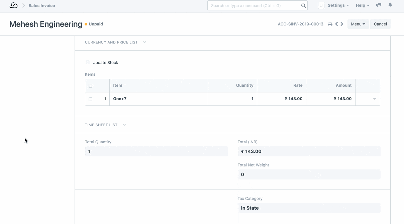Open the Settings menu
Screen dimensions: 404x224
[338, 5]
